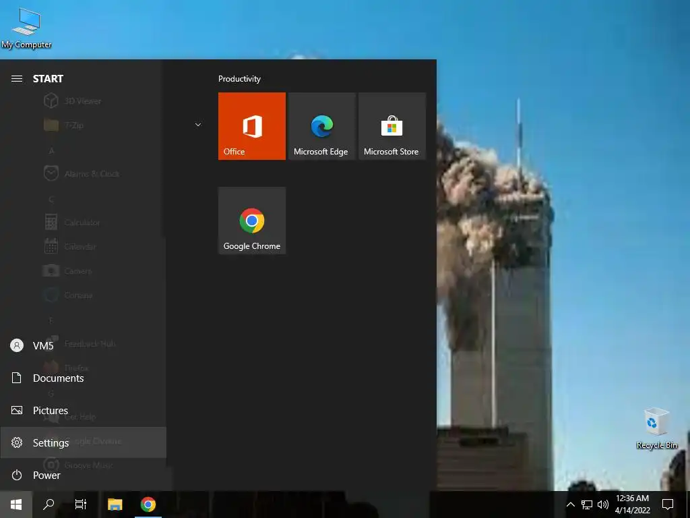Open File Explorer from taskbar
This screenshot has width=690, height=518.
pos(115,505)
